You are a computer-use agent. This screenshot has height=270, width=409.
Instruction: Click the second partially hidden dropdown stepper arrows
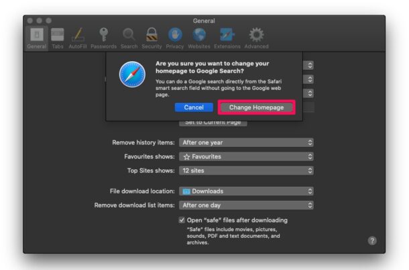pyautogui.click(x=310, y=79)
